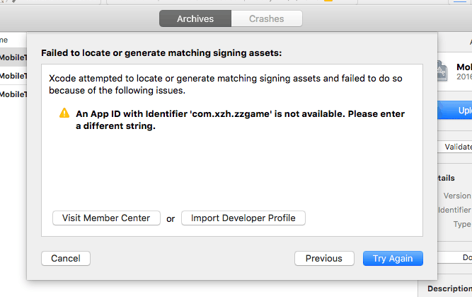Click the Validate button in right panel
Screen dimensions: 472x297
[x=457, y=147]
